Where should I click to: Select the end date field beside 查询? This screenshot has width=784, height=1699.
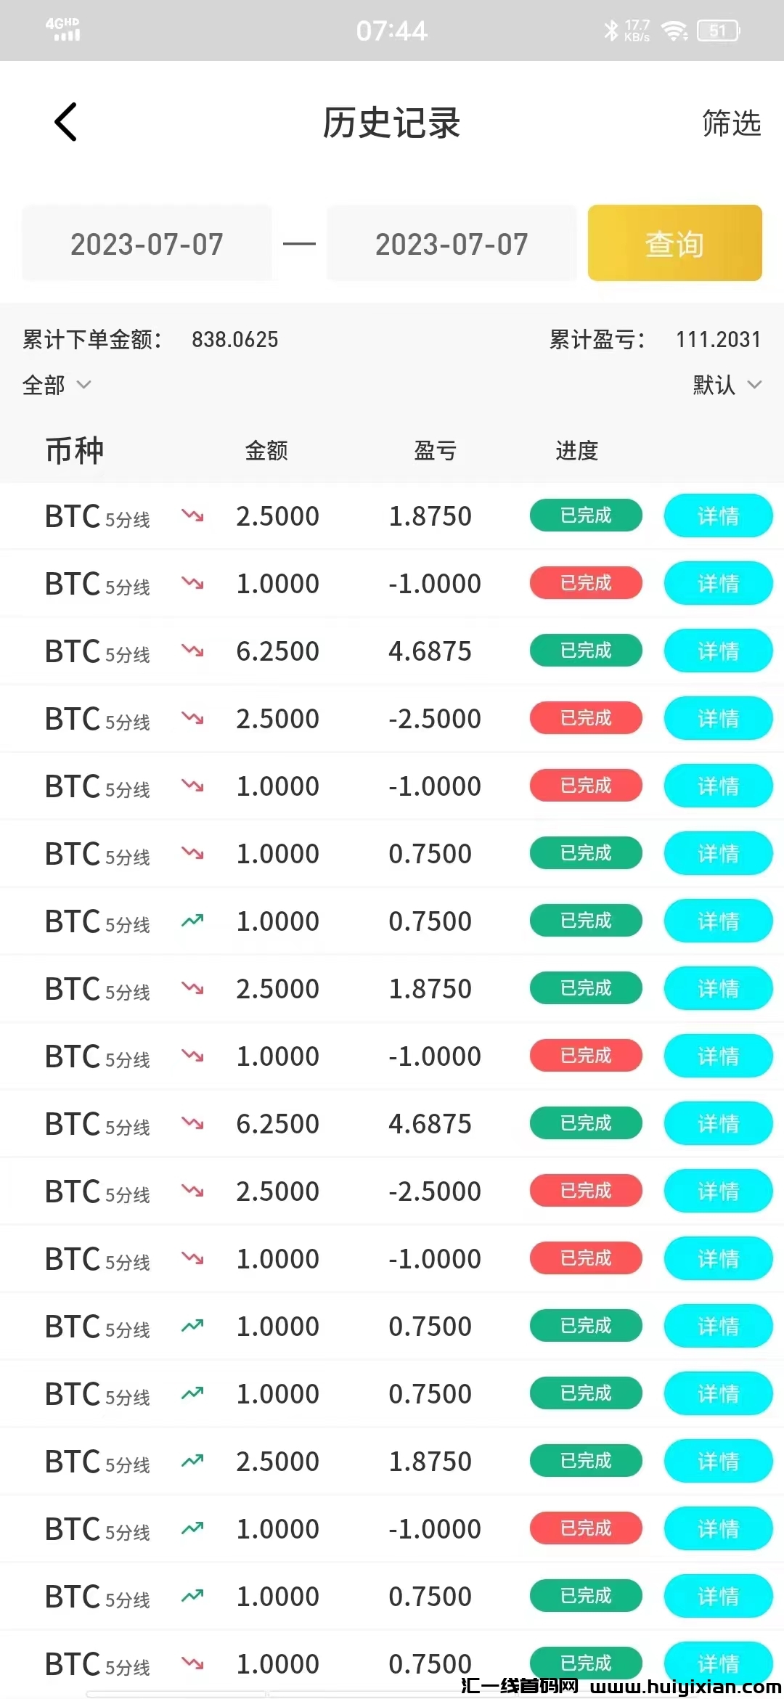click(x=452, y=244)
